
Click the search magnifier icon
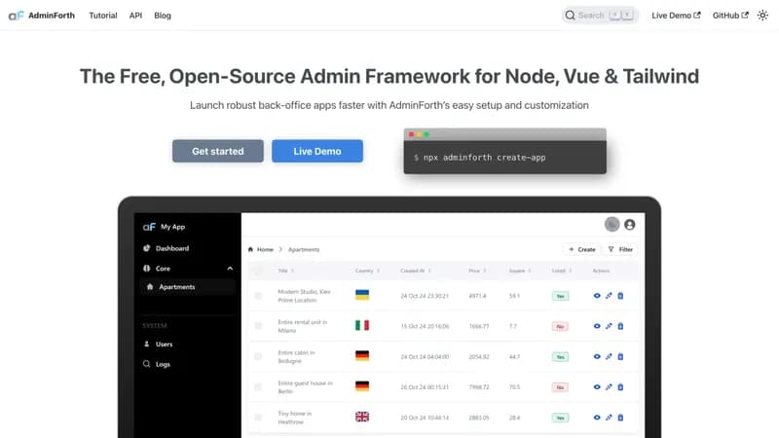coord(570,16)
